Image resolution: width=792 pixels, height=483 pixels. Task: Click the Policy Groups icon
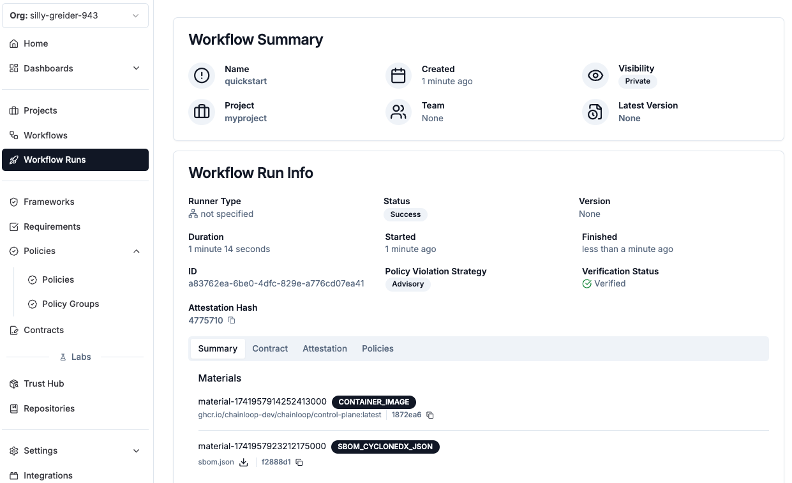point(33,304)
